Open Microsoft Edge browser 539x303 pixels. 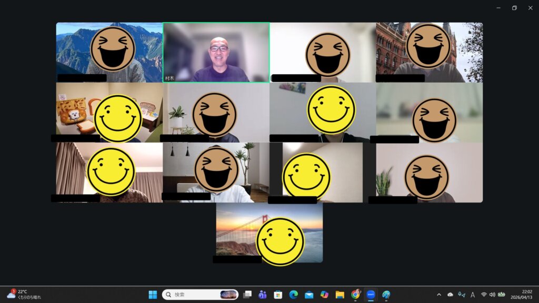pos(293,295)
